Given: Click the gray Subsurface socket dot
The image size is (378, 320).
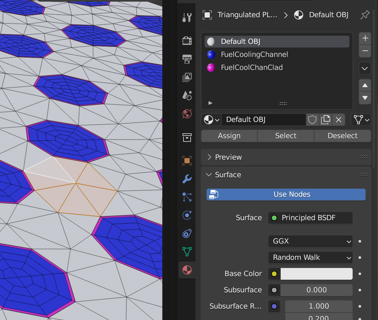Looking at the screenshot, I should point(274,290).
